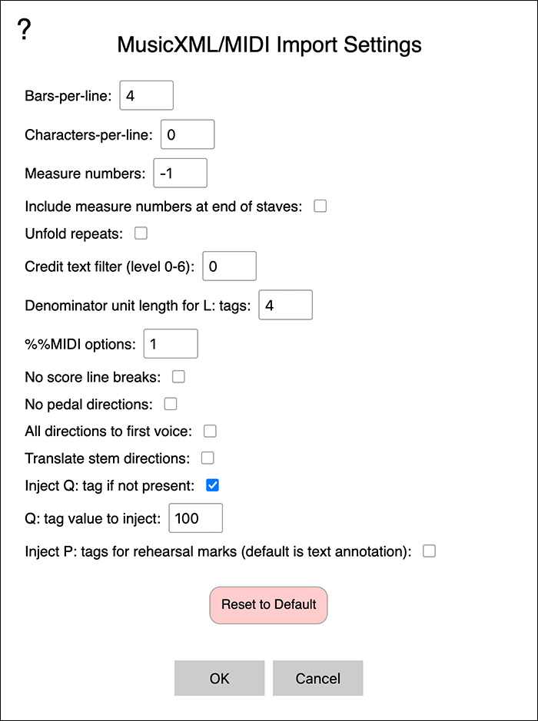This screenshot has height=721, width=538.
Task: Click the Reset to Default button
Action: (268, 605)
